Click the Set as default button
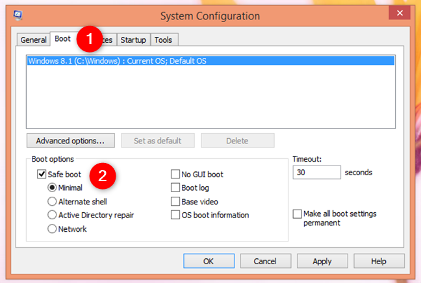 158,141
